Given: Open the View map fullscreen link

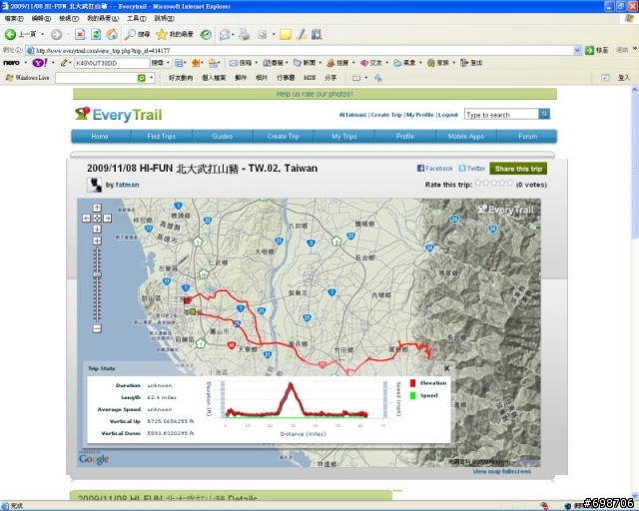Looking at the screenshot, I should coord(501,471).
